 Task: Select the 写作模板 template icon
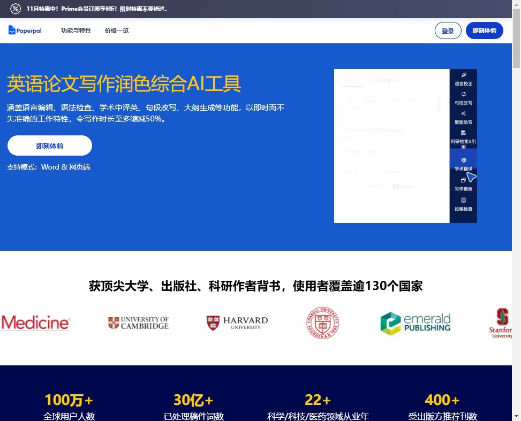463,180
